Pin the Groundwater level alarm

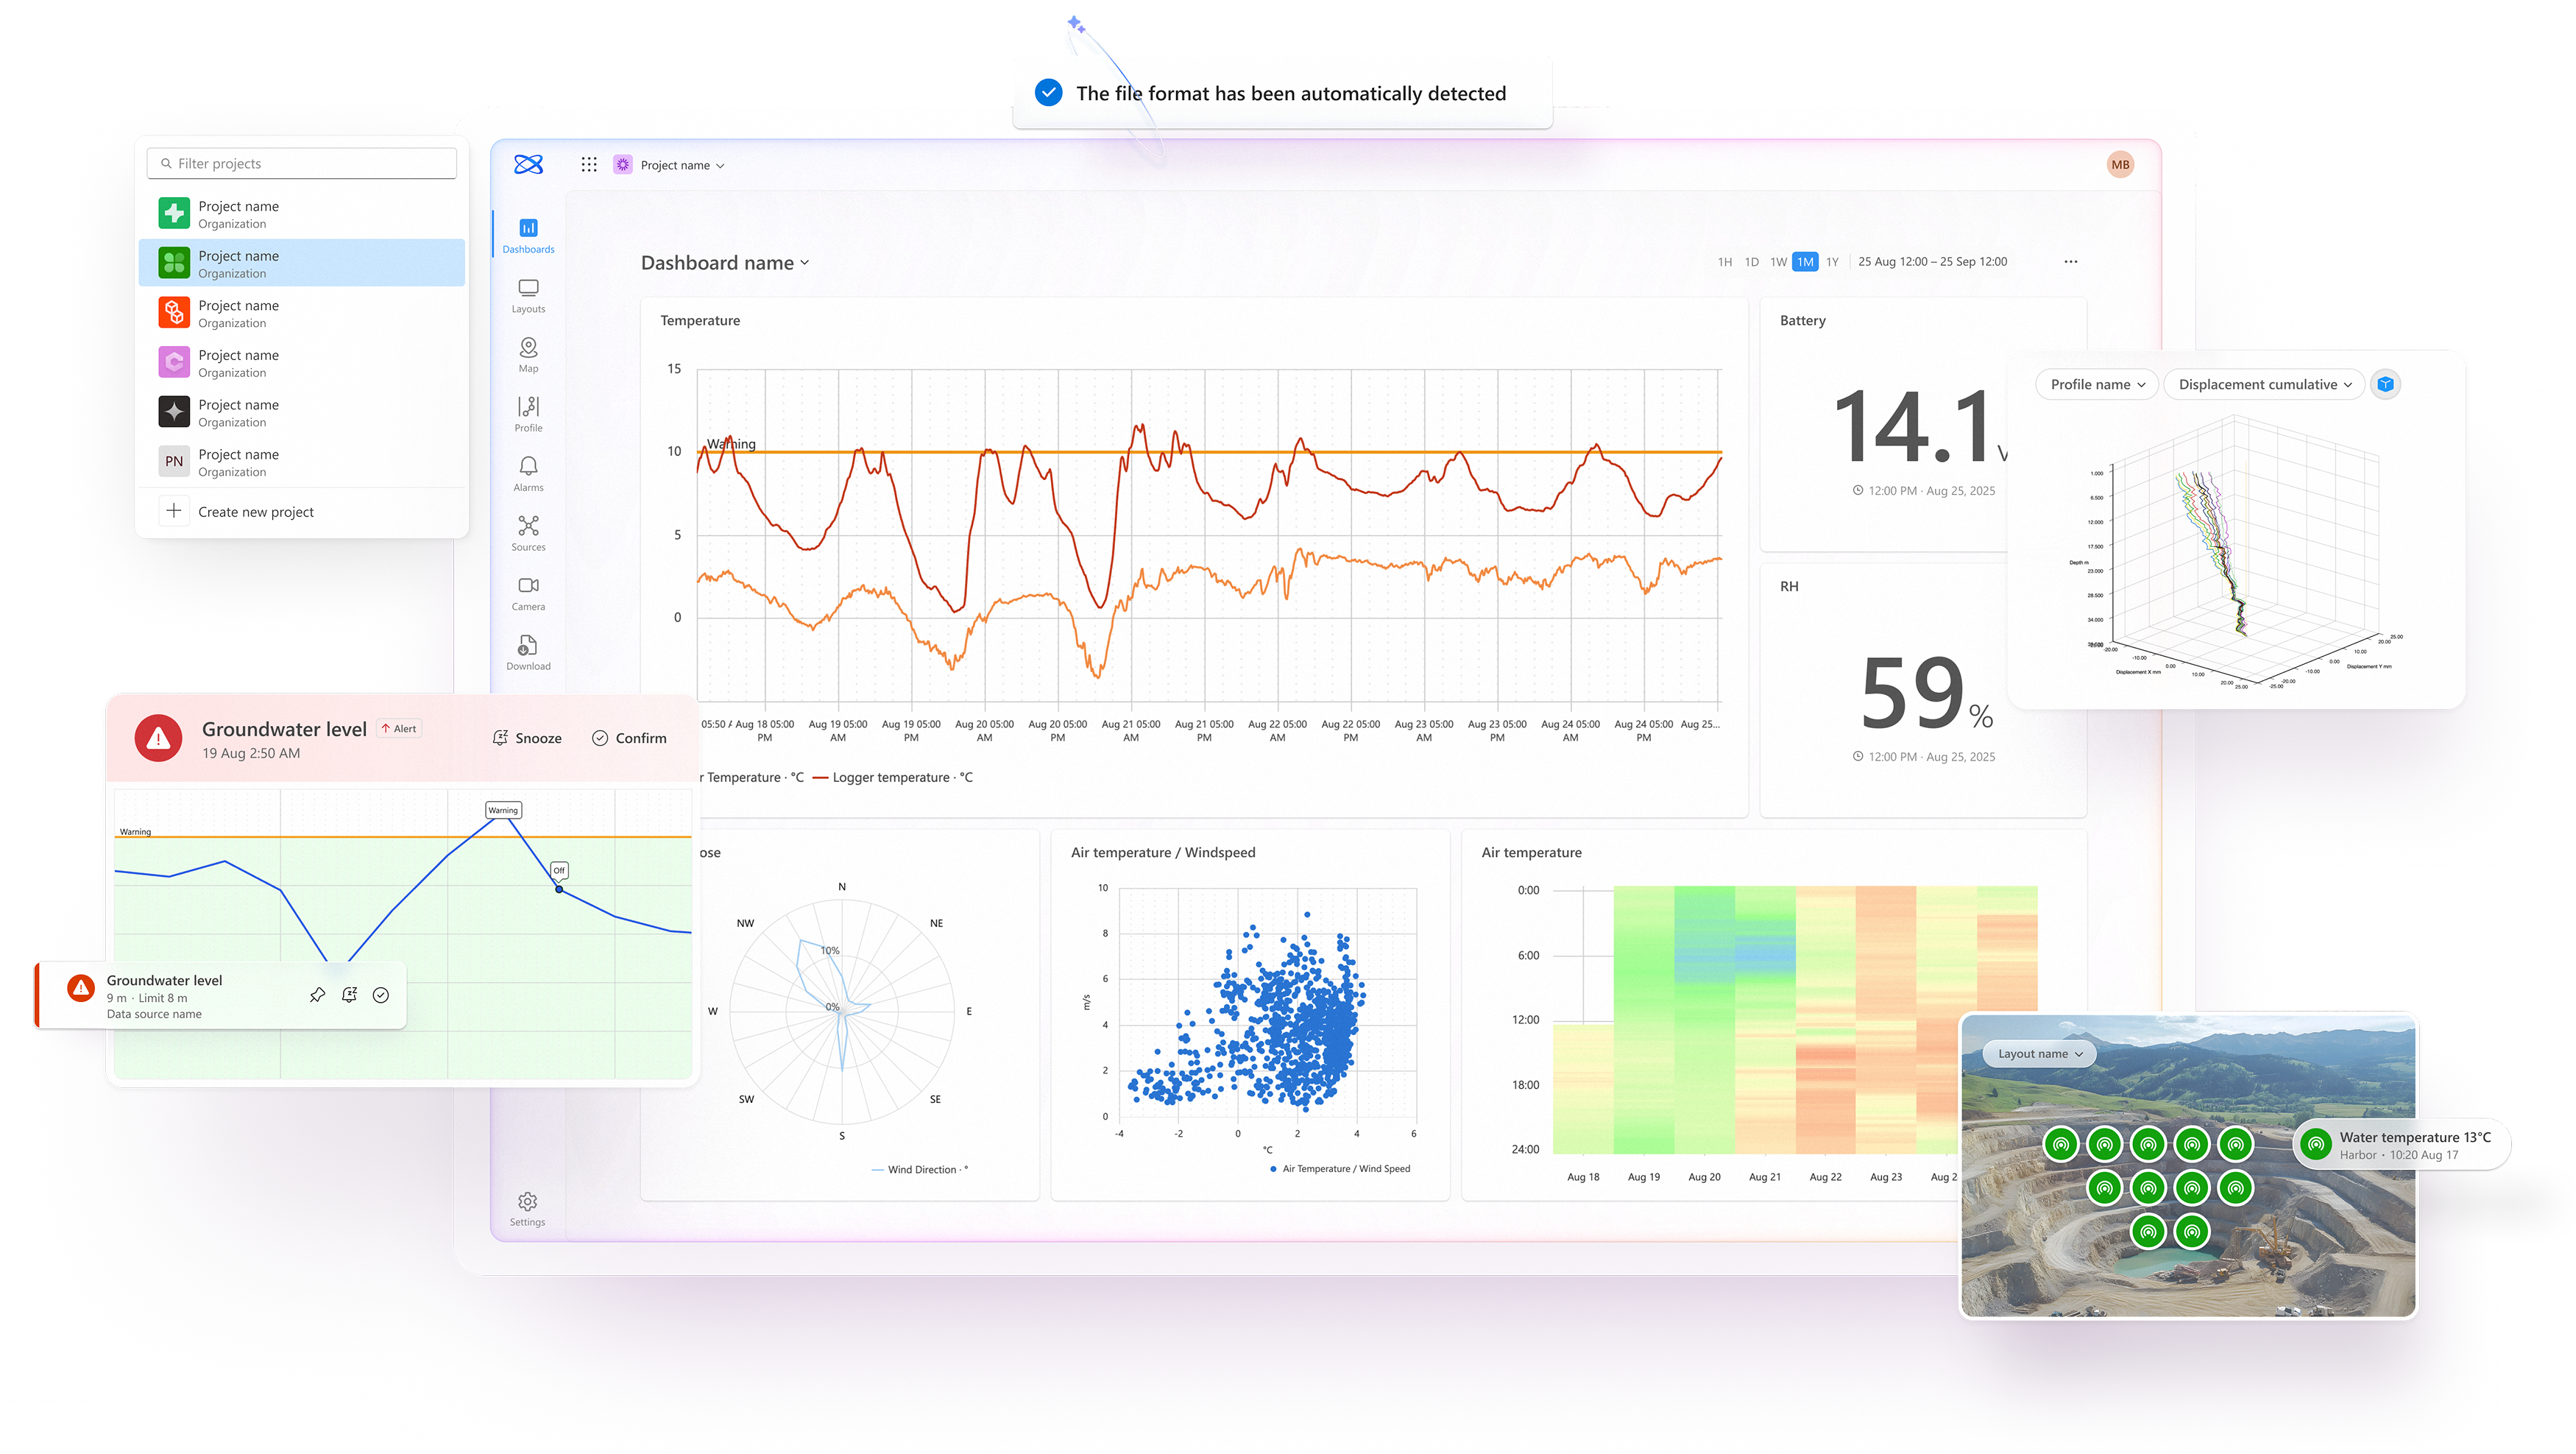(x=317, y=995)
